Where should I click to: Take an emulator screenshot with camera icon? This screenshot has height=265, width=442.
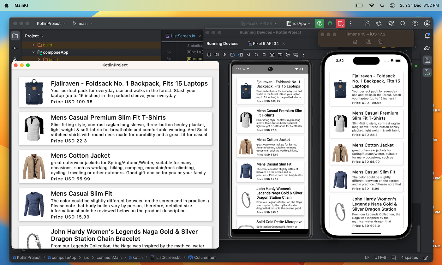tap(272, 55)
